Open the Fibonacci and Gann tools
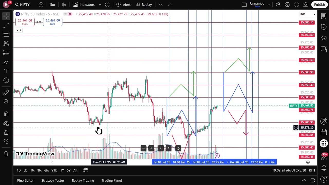 point(6,34)
